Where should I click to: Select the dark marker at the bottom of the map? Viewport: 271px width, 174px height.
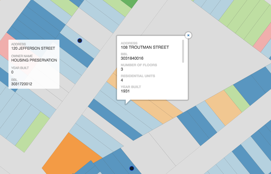(x=131, y=168)
